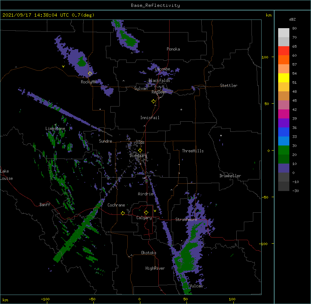Click the bottom axis 0 km tick label
Screen dimensions: 311x304
pyautogui.click(x=139, y=299)
